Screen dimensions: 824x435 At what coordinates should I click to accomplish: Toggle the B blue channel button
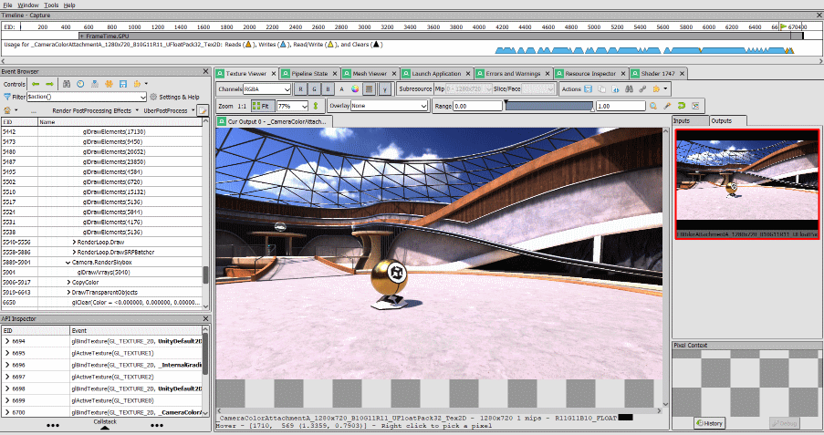[x=328, y=88]
